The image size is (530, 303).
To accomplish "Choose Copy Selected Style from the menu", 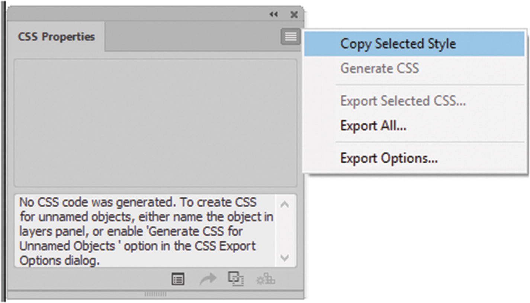I will point(398,44).
